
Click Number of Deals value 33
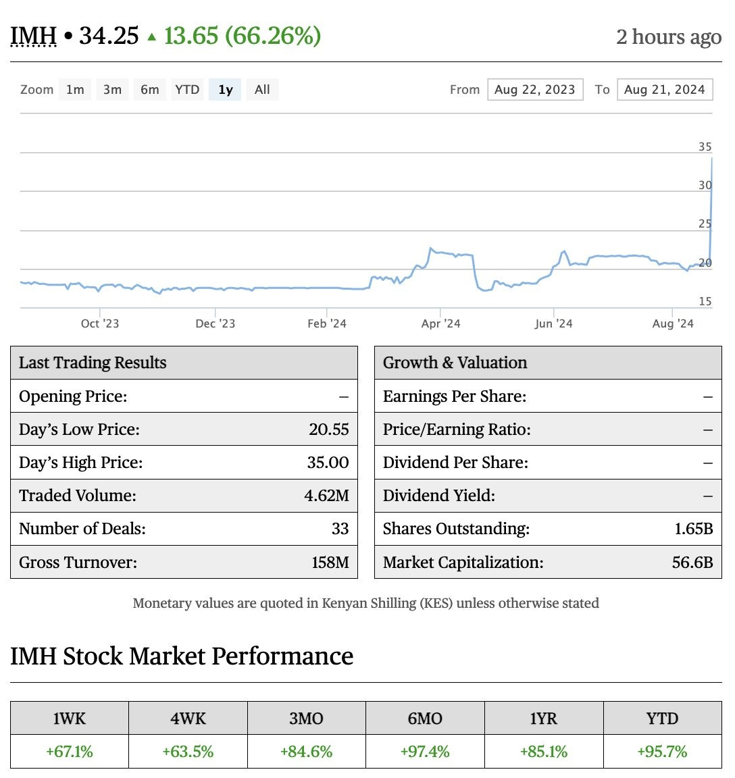[x=340, y=529]
